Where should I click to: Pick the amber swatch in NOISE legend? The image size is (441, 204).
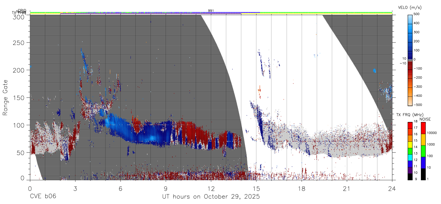[x=423, y=140]
